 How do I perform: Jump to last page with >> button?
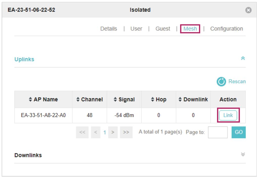pos(126,132)
